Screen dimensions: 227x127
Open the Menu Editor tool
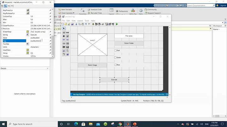96,24
